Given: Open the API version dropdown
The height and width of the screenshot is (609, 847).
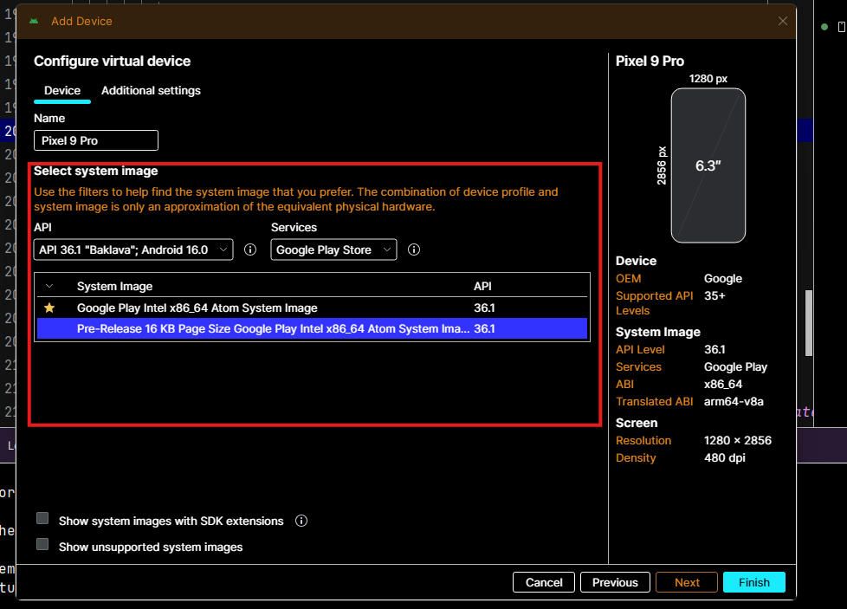Looking at the screenshot, I should click(x=133, y=249).
